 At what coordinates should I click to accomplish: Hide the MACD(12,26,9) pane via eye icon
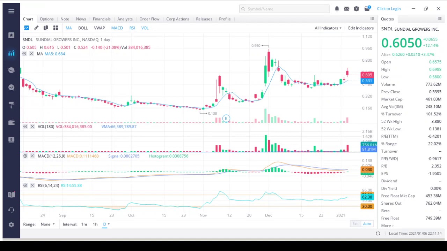[25, 156]
